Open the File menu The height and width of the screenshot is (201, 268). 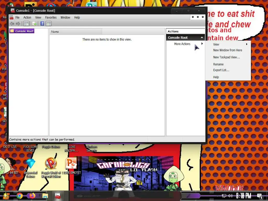[17, 18]
